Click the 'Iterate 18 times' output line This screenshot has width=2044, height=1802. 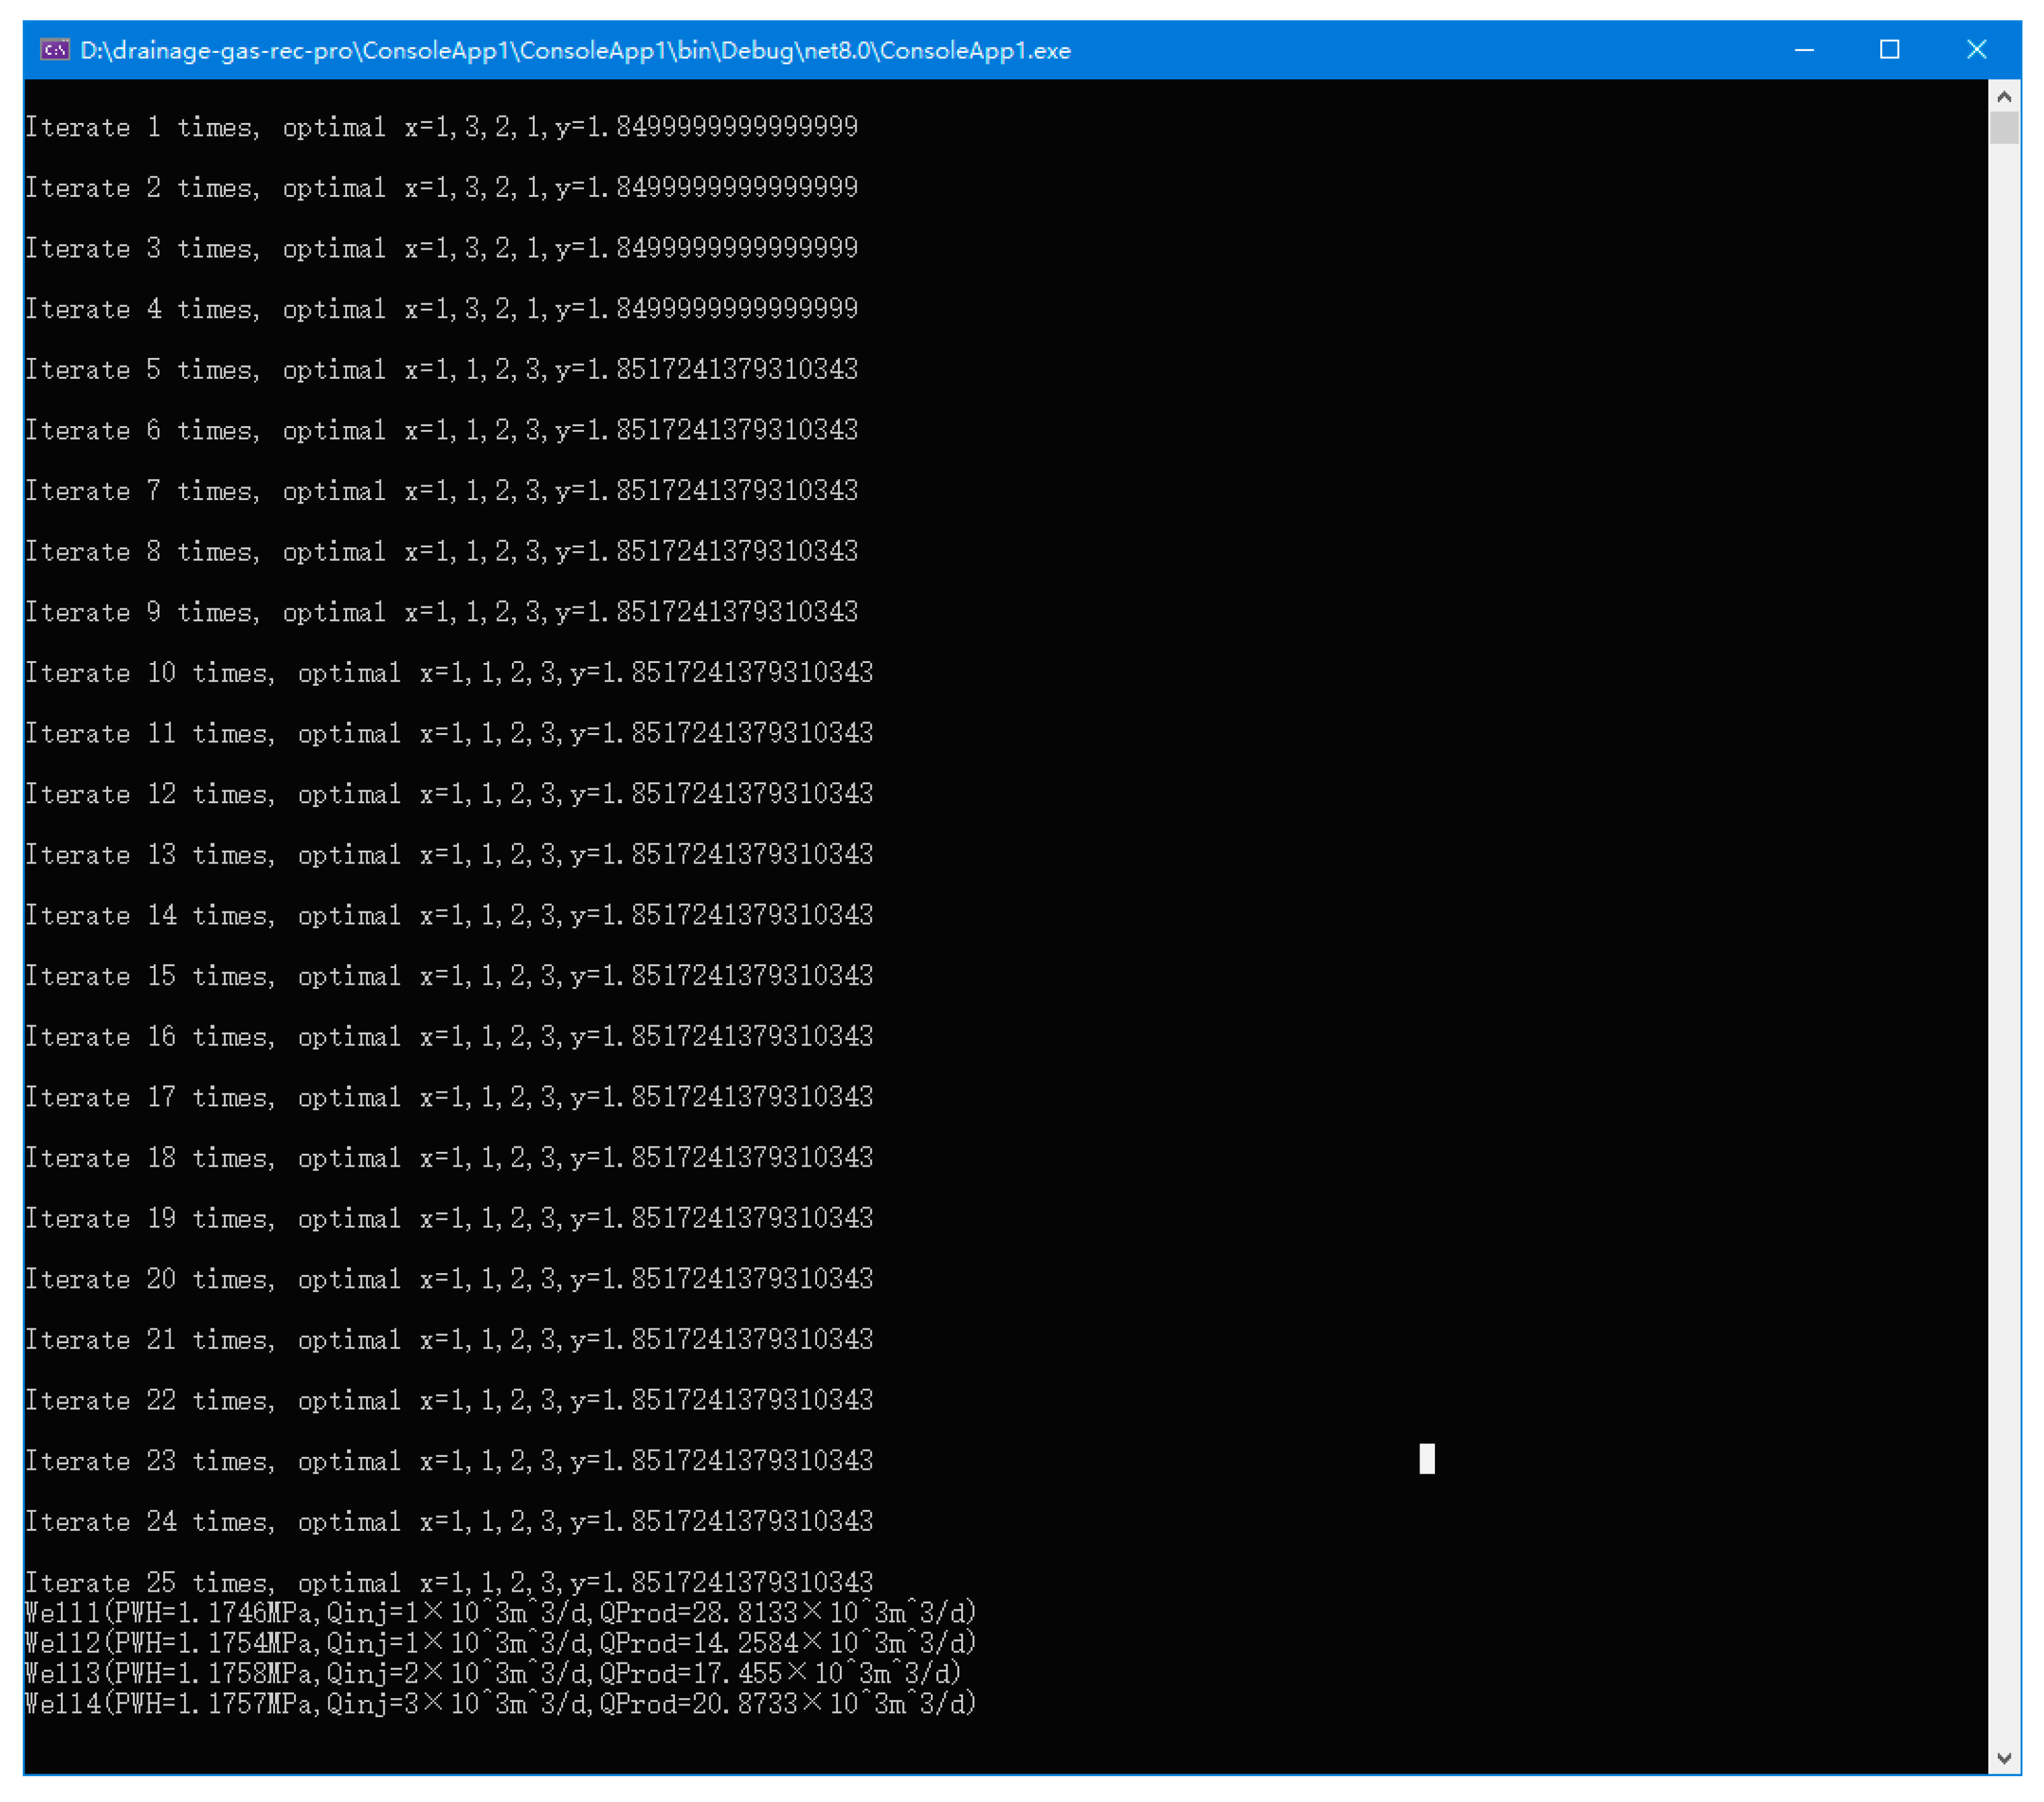[x=449, y=1157]
